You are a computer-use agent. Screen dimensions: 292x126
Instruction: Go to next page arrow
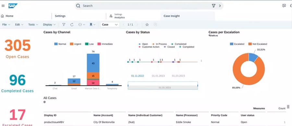point(137,25)
